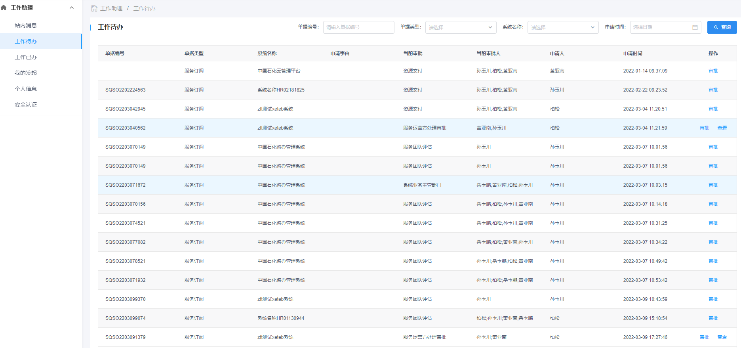Image resolution: width=741 pixels, height=348 pixels.
Task: Click system name 系统名称HR02181825
Action: [281, 90]
